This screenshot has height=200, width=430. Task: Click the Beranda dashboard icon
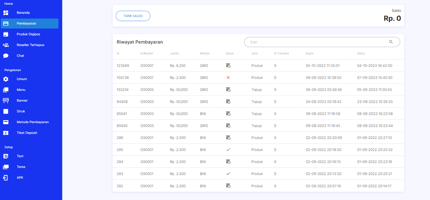[6, 13]
